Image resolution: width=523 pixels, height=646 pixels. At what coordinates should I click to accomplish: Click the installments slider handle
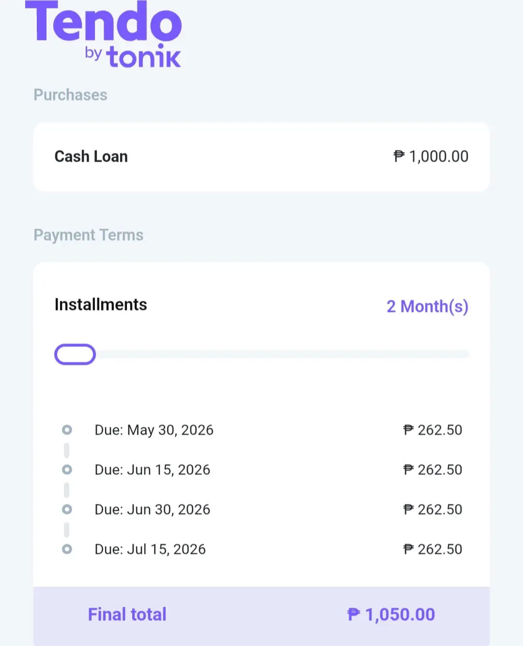(x=75, y=355)
